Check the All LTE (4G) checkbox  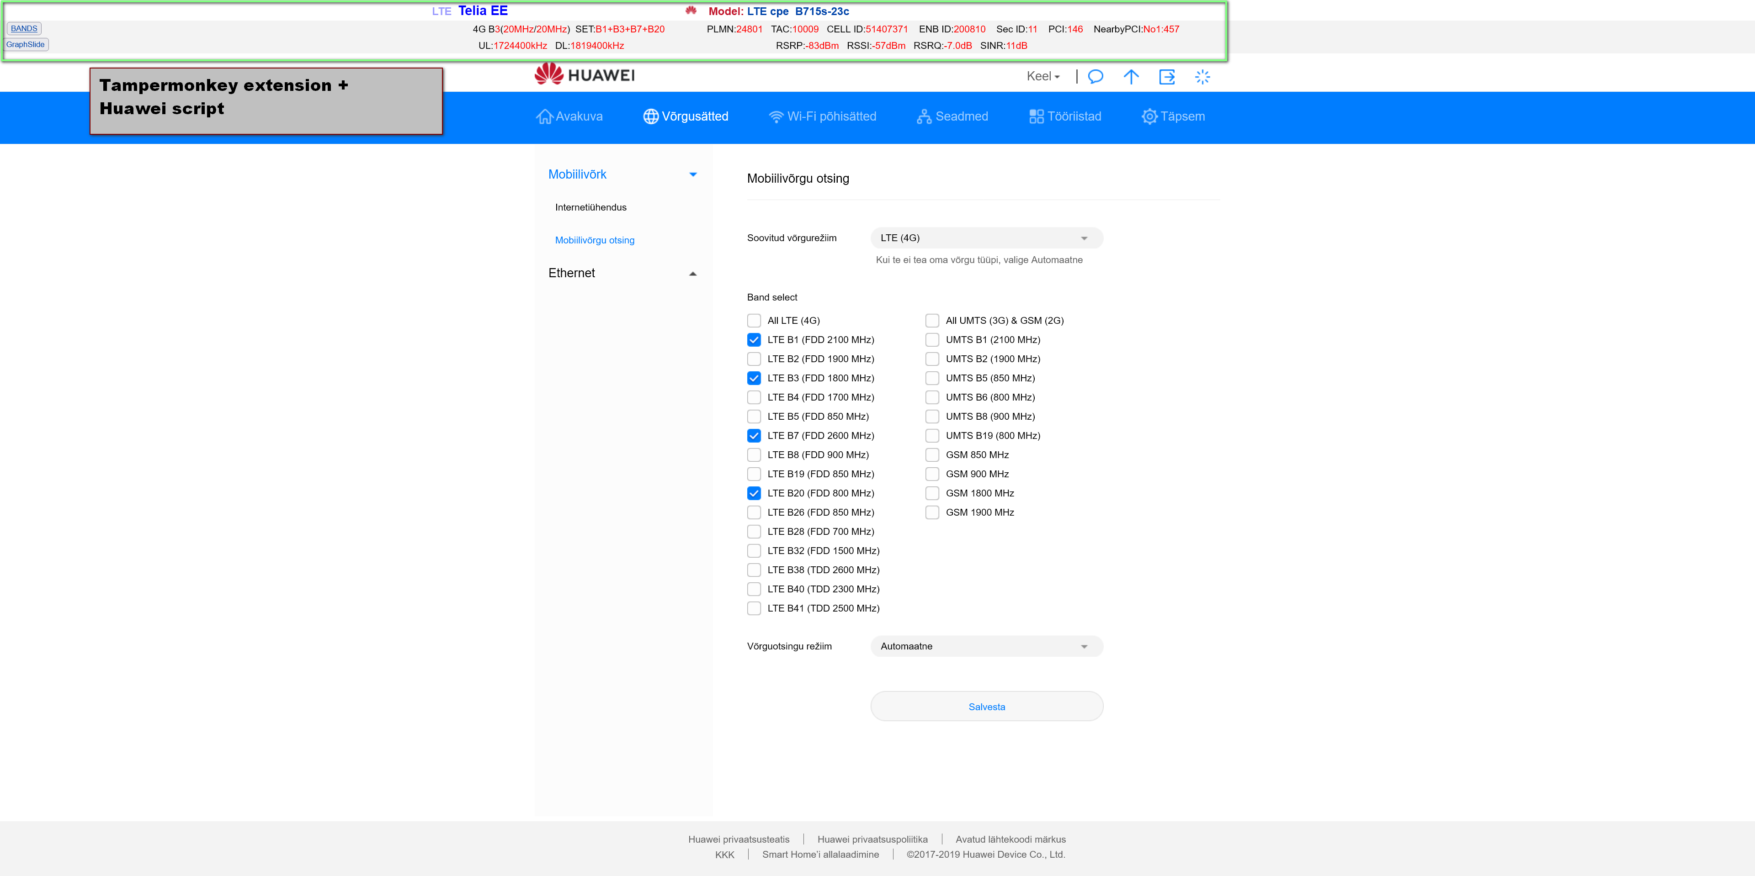[754, 321]
